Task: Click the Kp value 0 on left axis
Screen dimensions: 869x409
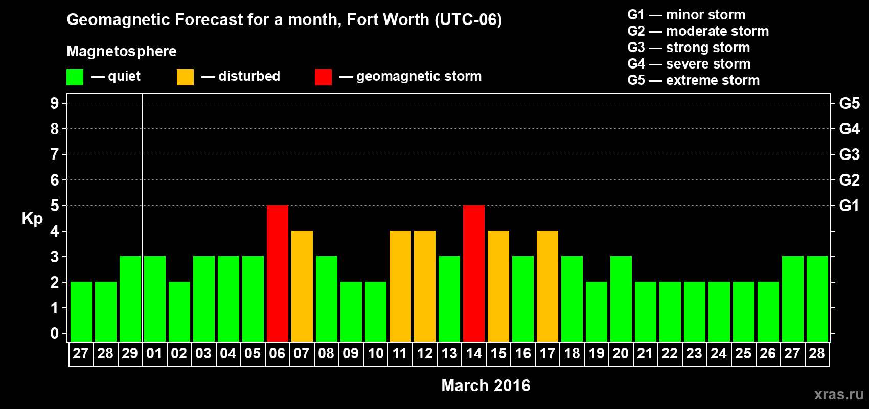Action: click(55, 333)
